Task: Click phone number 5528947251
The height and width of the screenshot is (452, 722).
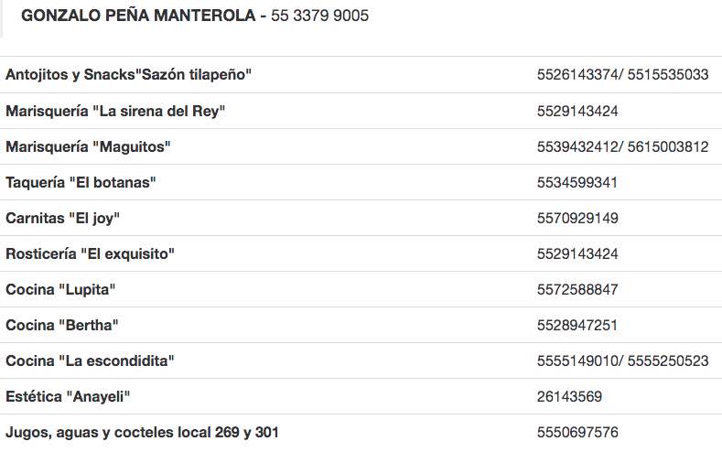Action: tap(577, 325)
